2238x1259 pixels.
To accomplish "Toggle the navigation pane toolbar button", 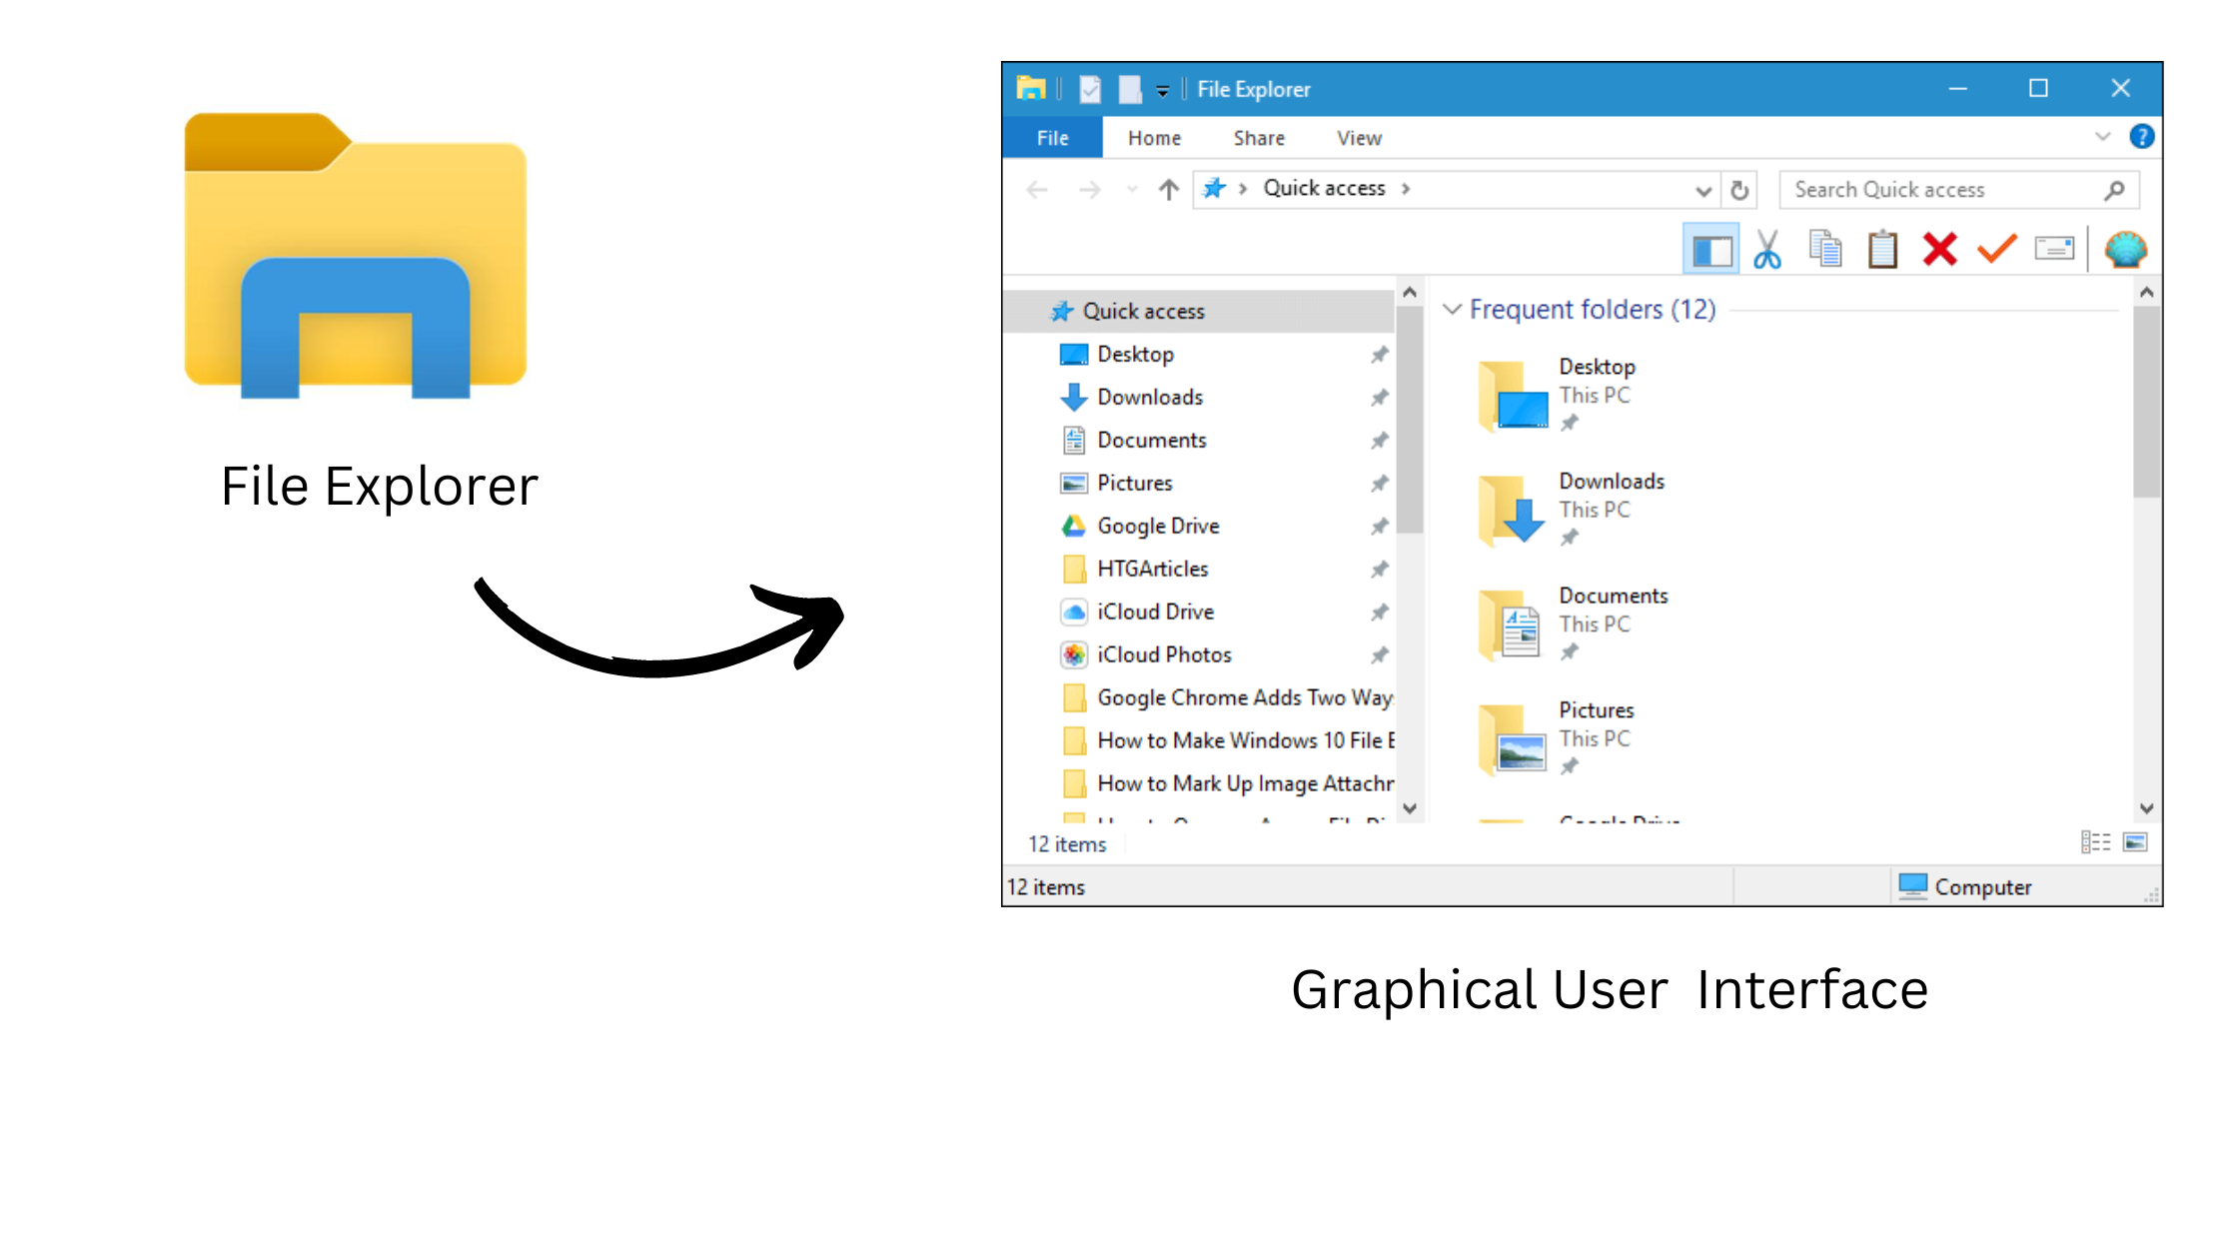I will 1711,250.
